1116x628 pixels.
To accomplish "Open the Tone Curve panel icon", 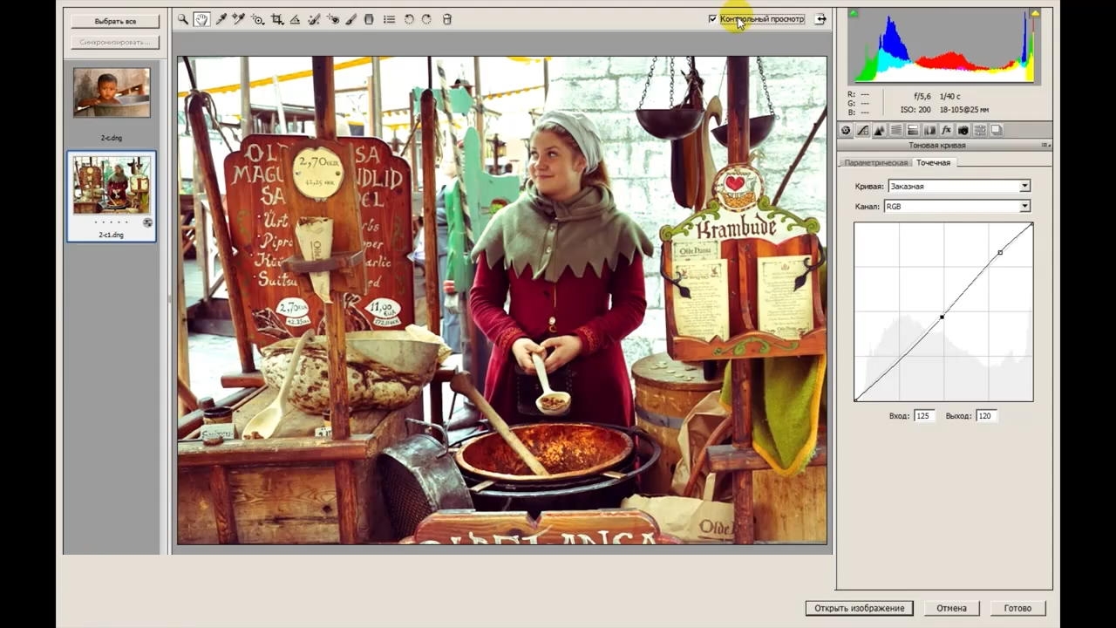I will [862, 130].
